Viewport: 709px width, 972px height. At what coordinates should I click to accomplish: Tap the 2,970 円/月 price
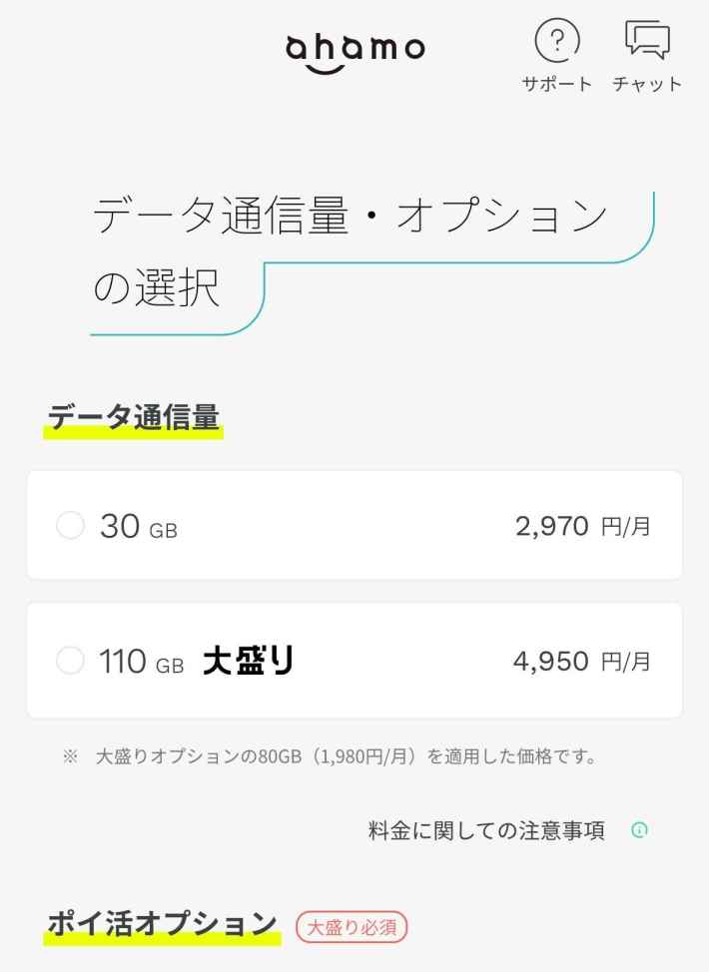point(582,526)
